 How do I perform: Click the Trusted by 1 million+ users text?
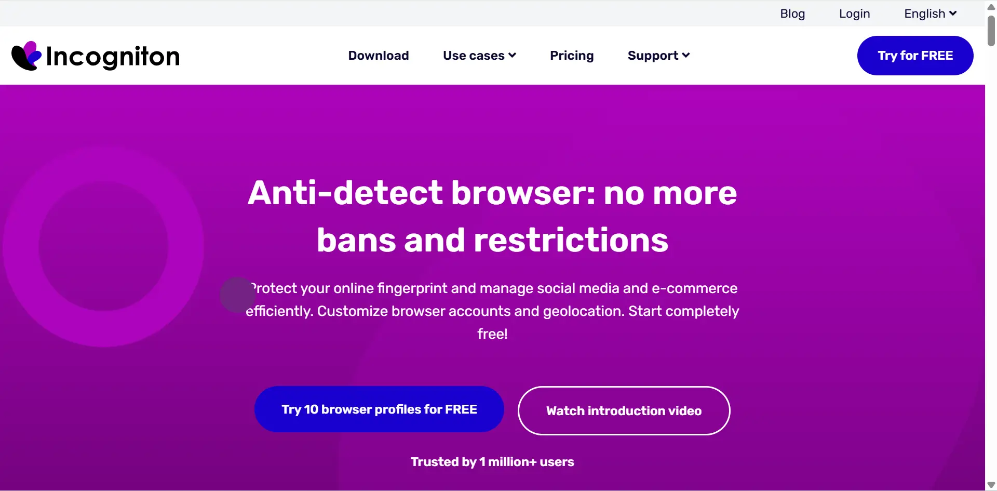[492, 462]
